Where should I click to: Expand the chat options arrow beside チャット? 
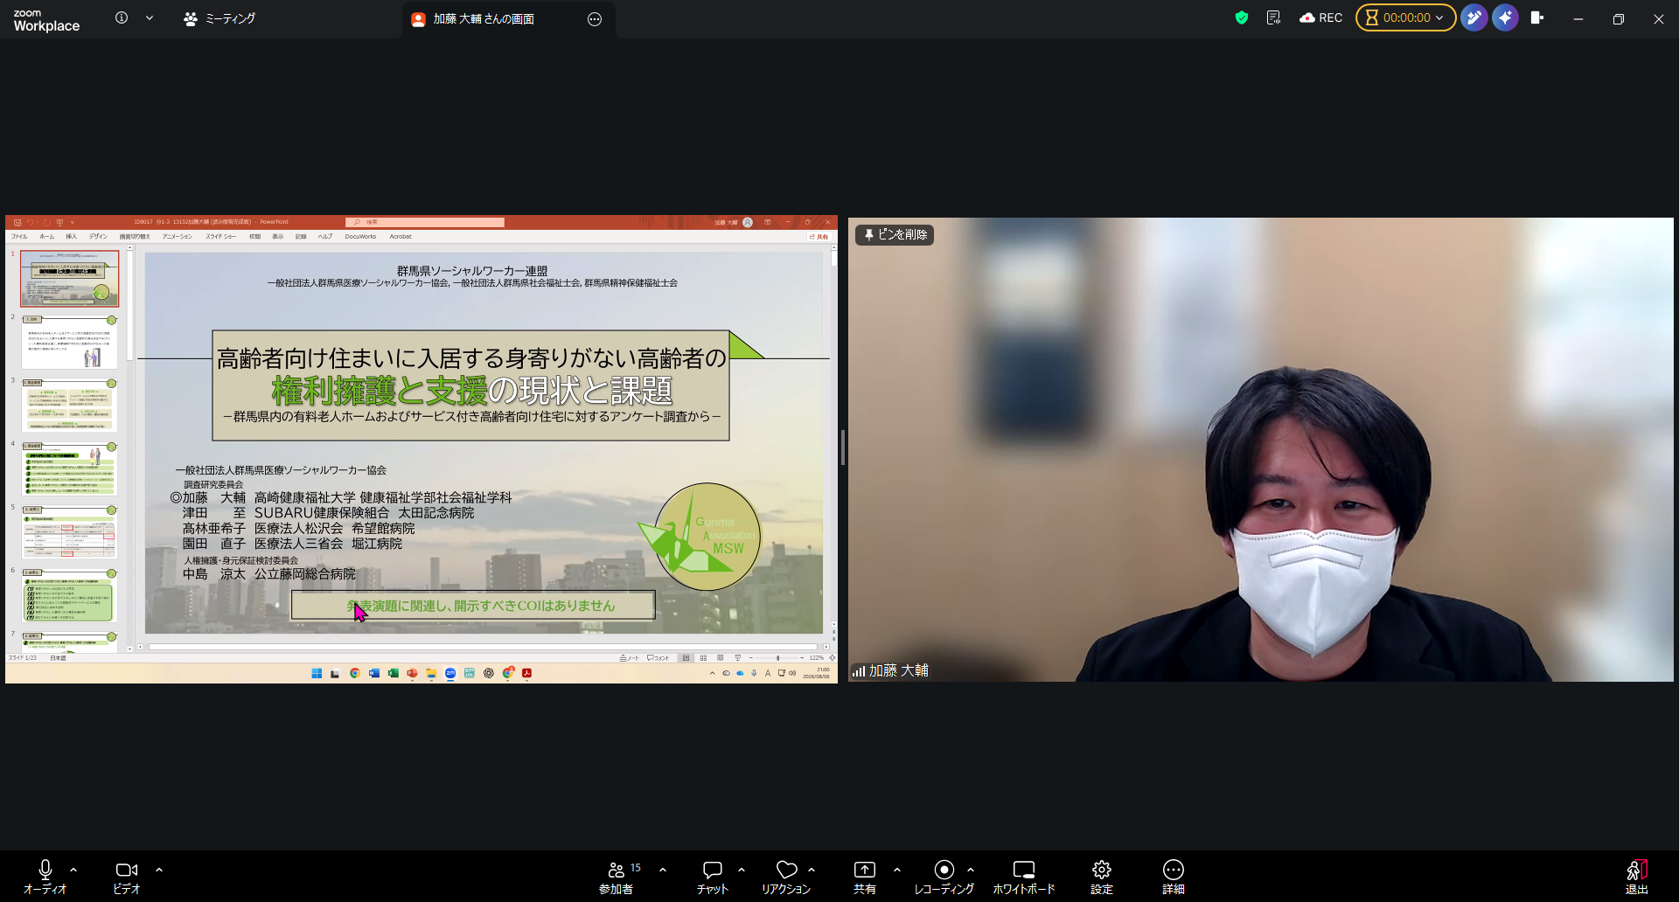coord(742,870)
